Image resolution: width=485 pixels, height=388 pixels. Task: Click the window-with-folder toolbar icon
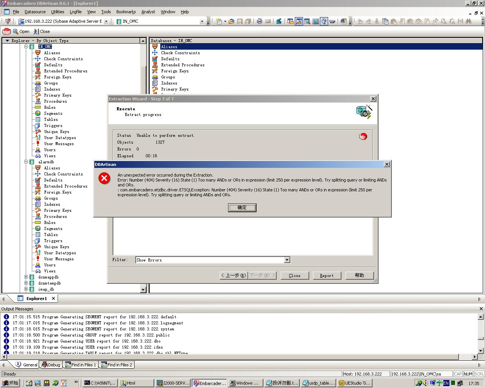[291, 21]
